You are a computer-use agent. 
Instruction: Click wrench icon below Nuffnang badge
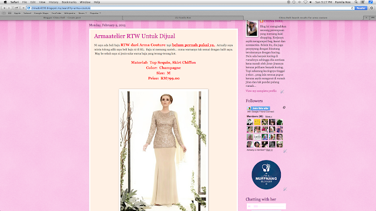285,189
